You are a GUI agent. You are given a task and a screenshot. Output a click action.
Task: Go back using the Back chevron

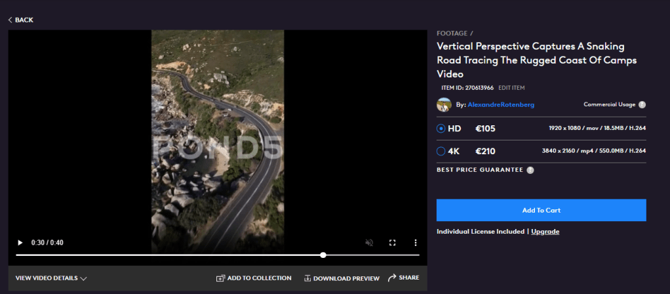tap(10, 20)
